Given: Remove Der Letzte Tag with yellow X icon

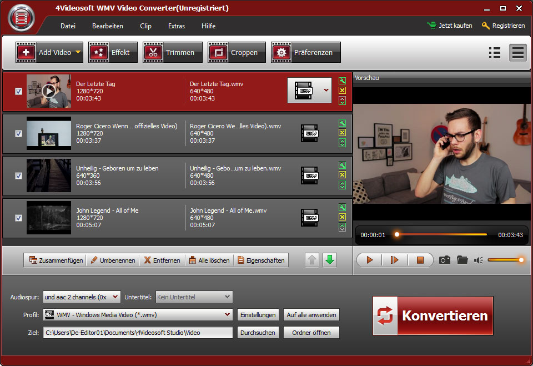Looking at the screenshot, I should [x=343, y=91].
